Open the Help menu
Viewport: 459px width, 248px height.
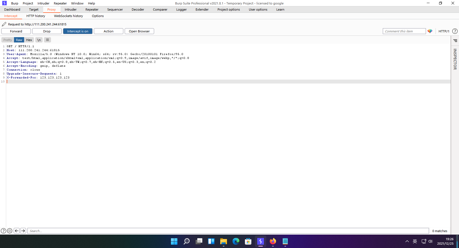(91, 3)
